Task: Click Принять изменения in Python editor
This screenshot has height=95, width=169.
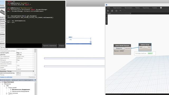Action: click(x=50, y=46)
